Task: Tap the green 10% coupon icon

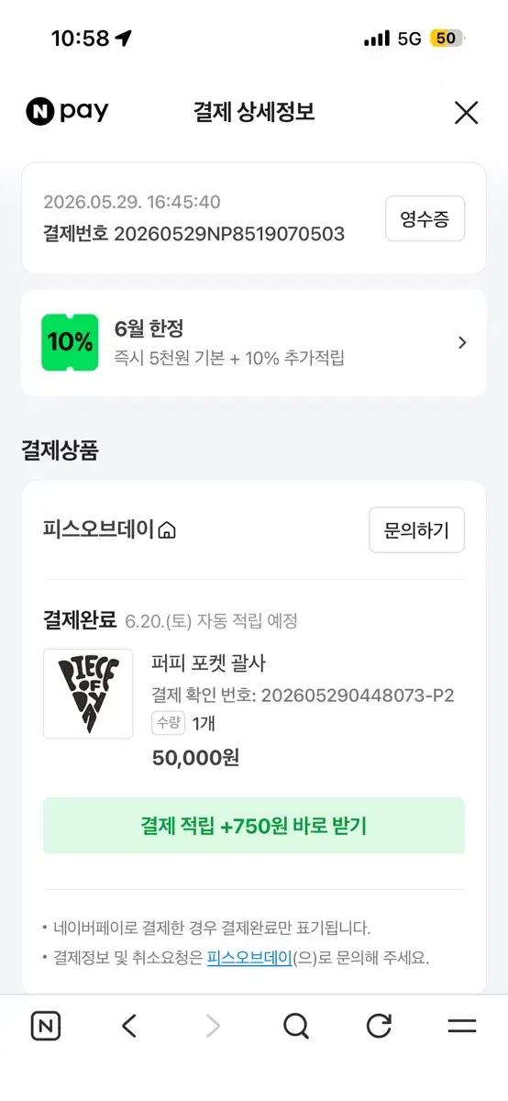Action: 70,342
